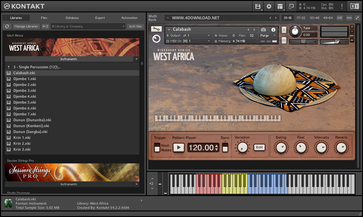The width and height of the screenshot is (363, 217).
Task: Toggle the KSP master script button
Action: coord(340,18)
